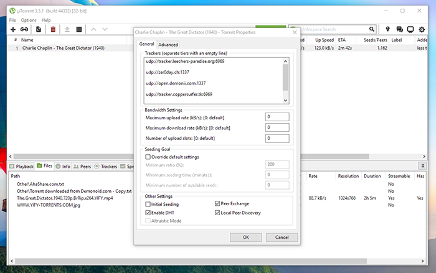Click the Cancel button

pyautogui.click(x=282, y=237)
